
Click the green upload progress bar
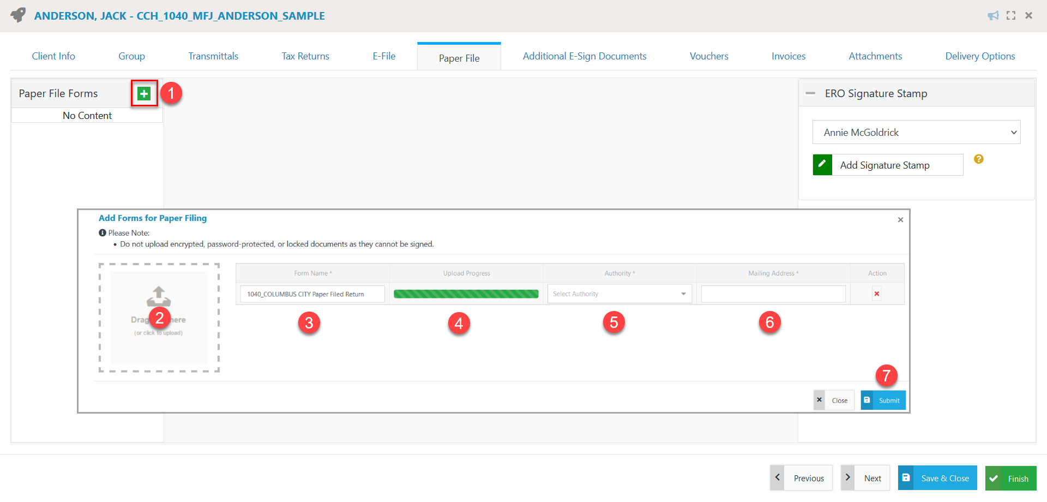[x=466, y=294]
